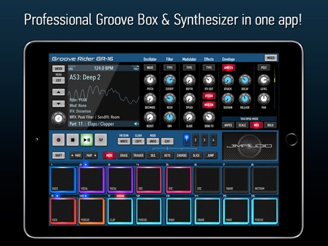Disable the MFX touchpad mode button

click(x=256, y=125)
